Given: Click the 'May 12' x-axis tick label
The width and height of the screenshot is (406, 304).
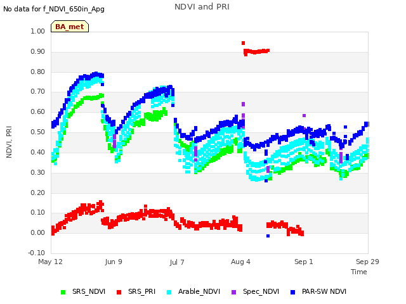Looking at the screenshot, I should coord(50,262).
